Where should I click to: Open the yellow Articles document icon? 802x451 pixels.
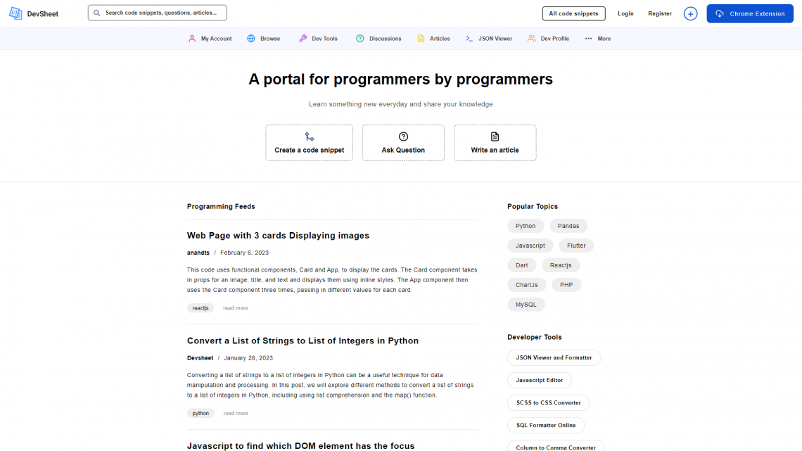(x=420, y=39)
